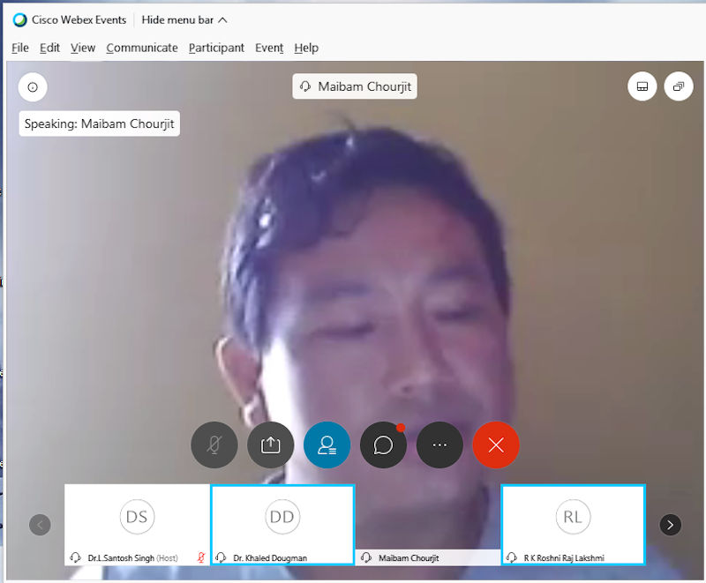
Task: Click the video layout switch icon
Action: click(642, 86)
